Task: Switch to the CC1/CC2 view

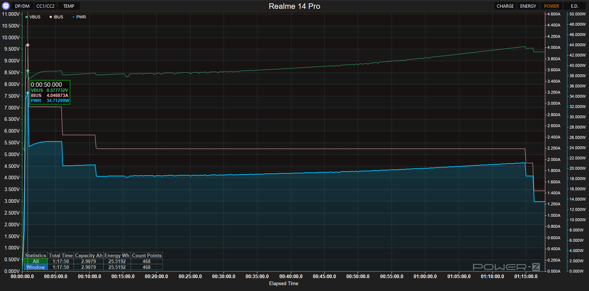Action: click(x=46, y=6)
